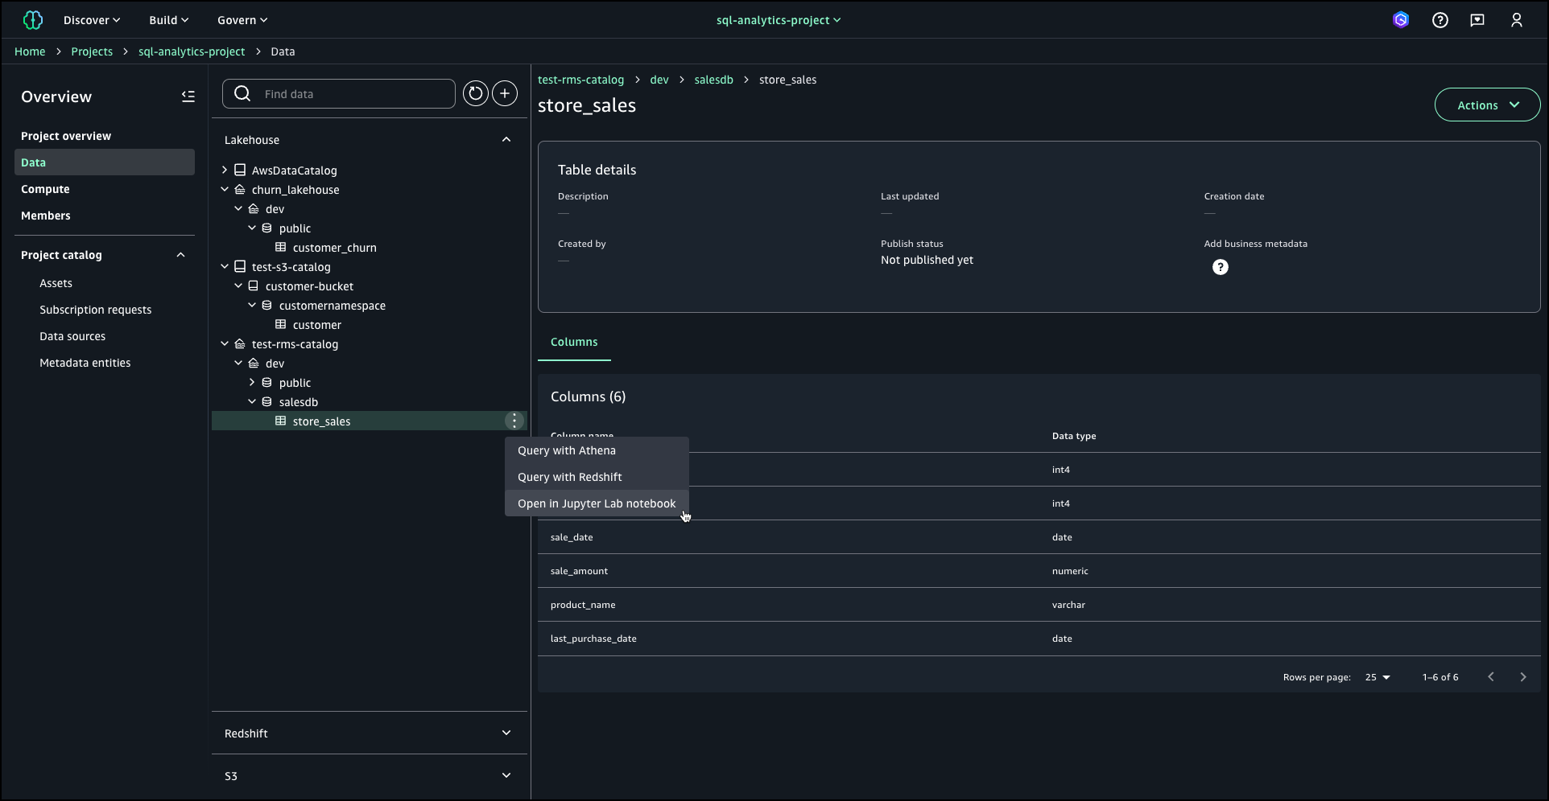Click the business metadata help icon
1549x801 pixels.
click(1221, 267)
